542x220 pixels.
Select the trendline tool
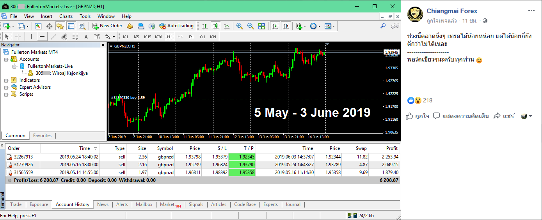click(x=53, y=37)
